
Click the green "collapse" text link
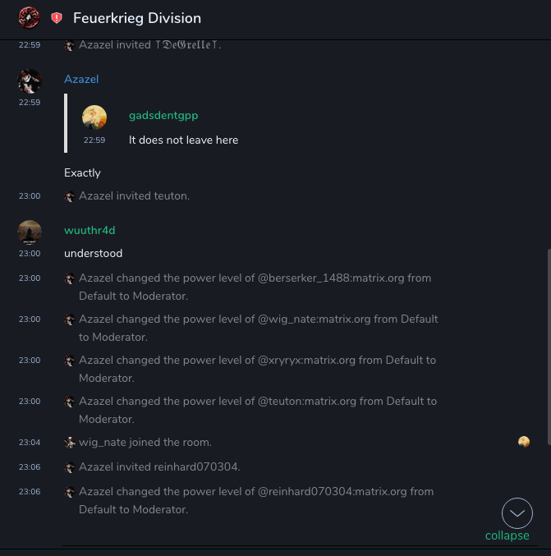click(507, 535)
